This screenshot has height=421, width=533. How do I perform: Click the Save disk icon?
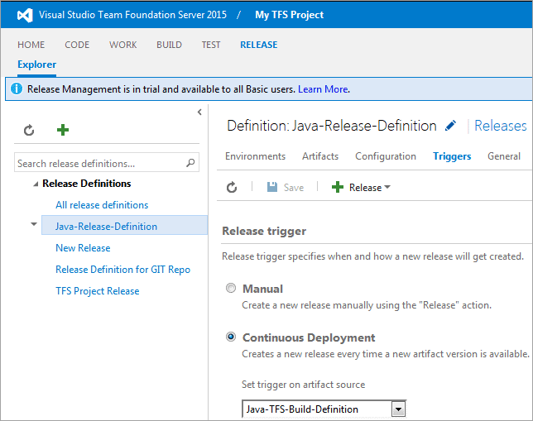click(x=272, y=188)
